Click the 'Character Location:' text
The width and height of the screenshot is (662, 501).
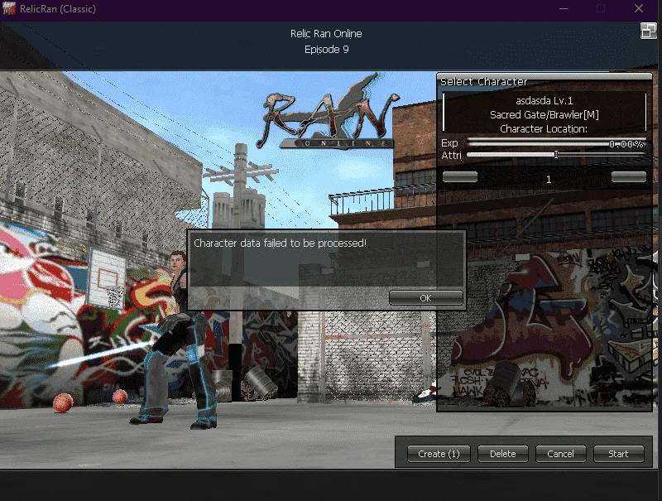click(544, 129)
